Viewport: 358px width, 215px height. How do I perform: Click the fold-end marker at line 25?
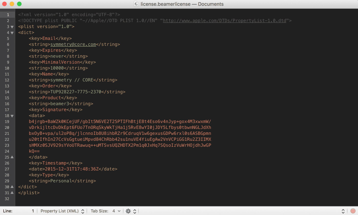[x=12, y=157]
